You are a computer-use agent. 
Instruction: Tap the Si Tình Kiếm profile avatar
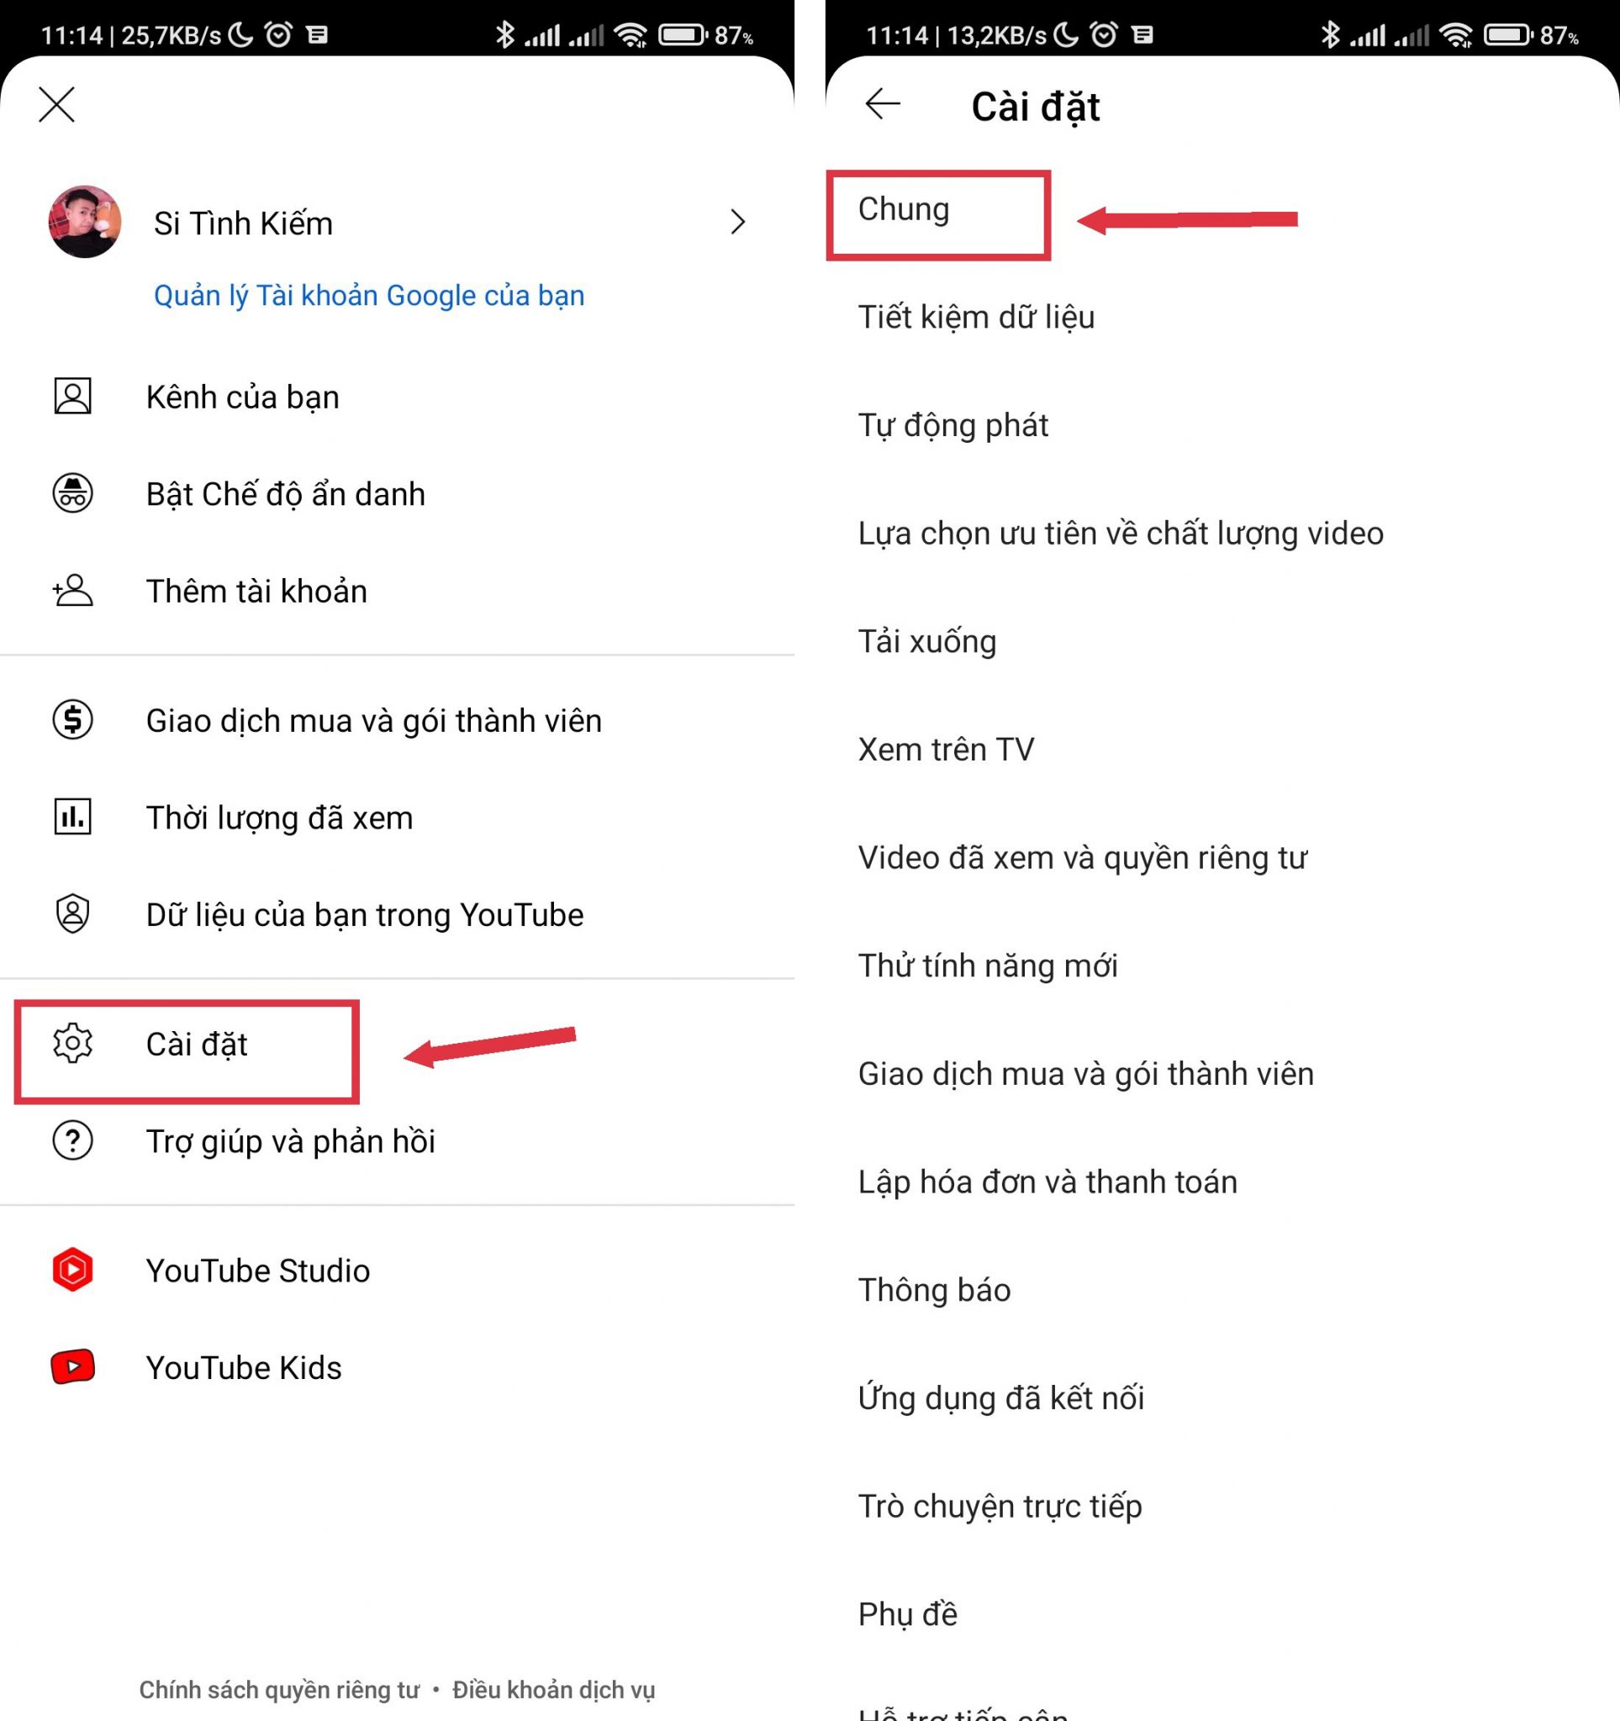[85, 222]
